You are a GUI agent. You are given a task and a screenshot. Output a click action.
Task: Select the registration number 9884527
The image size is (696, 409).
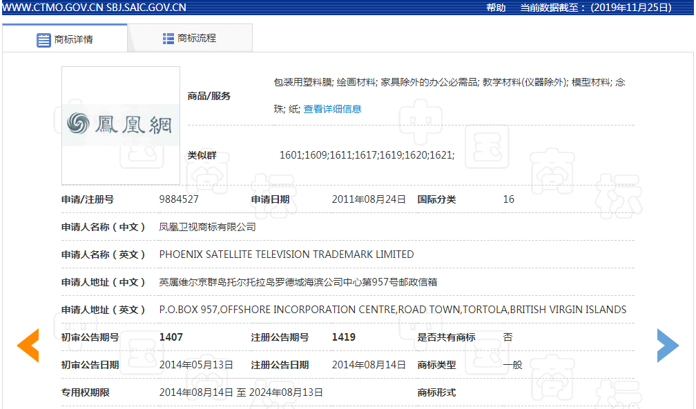click(x=179, y=199)
